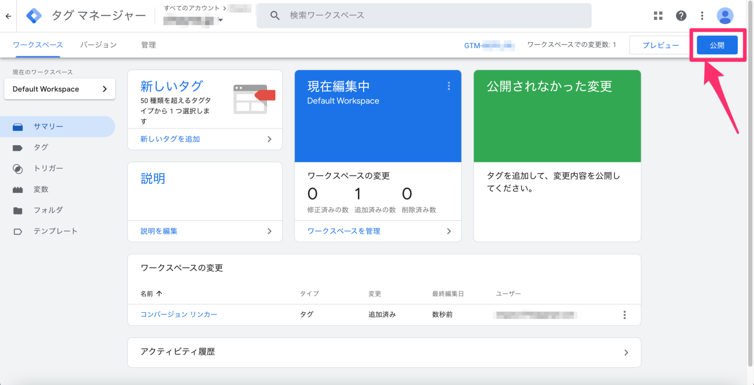
Task: Click the 公開 publish button
Action: (717, 45)
